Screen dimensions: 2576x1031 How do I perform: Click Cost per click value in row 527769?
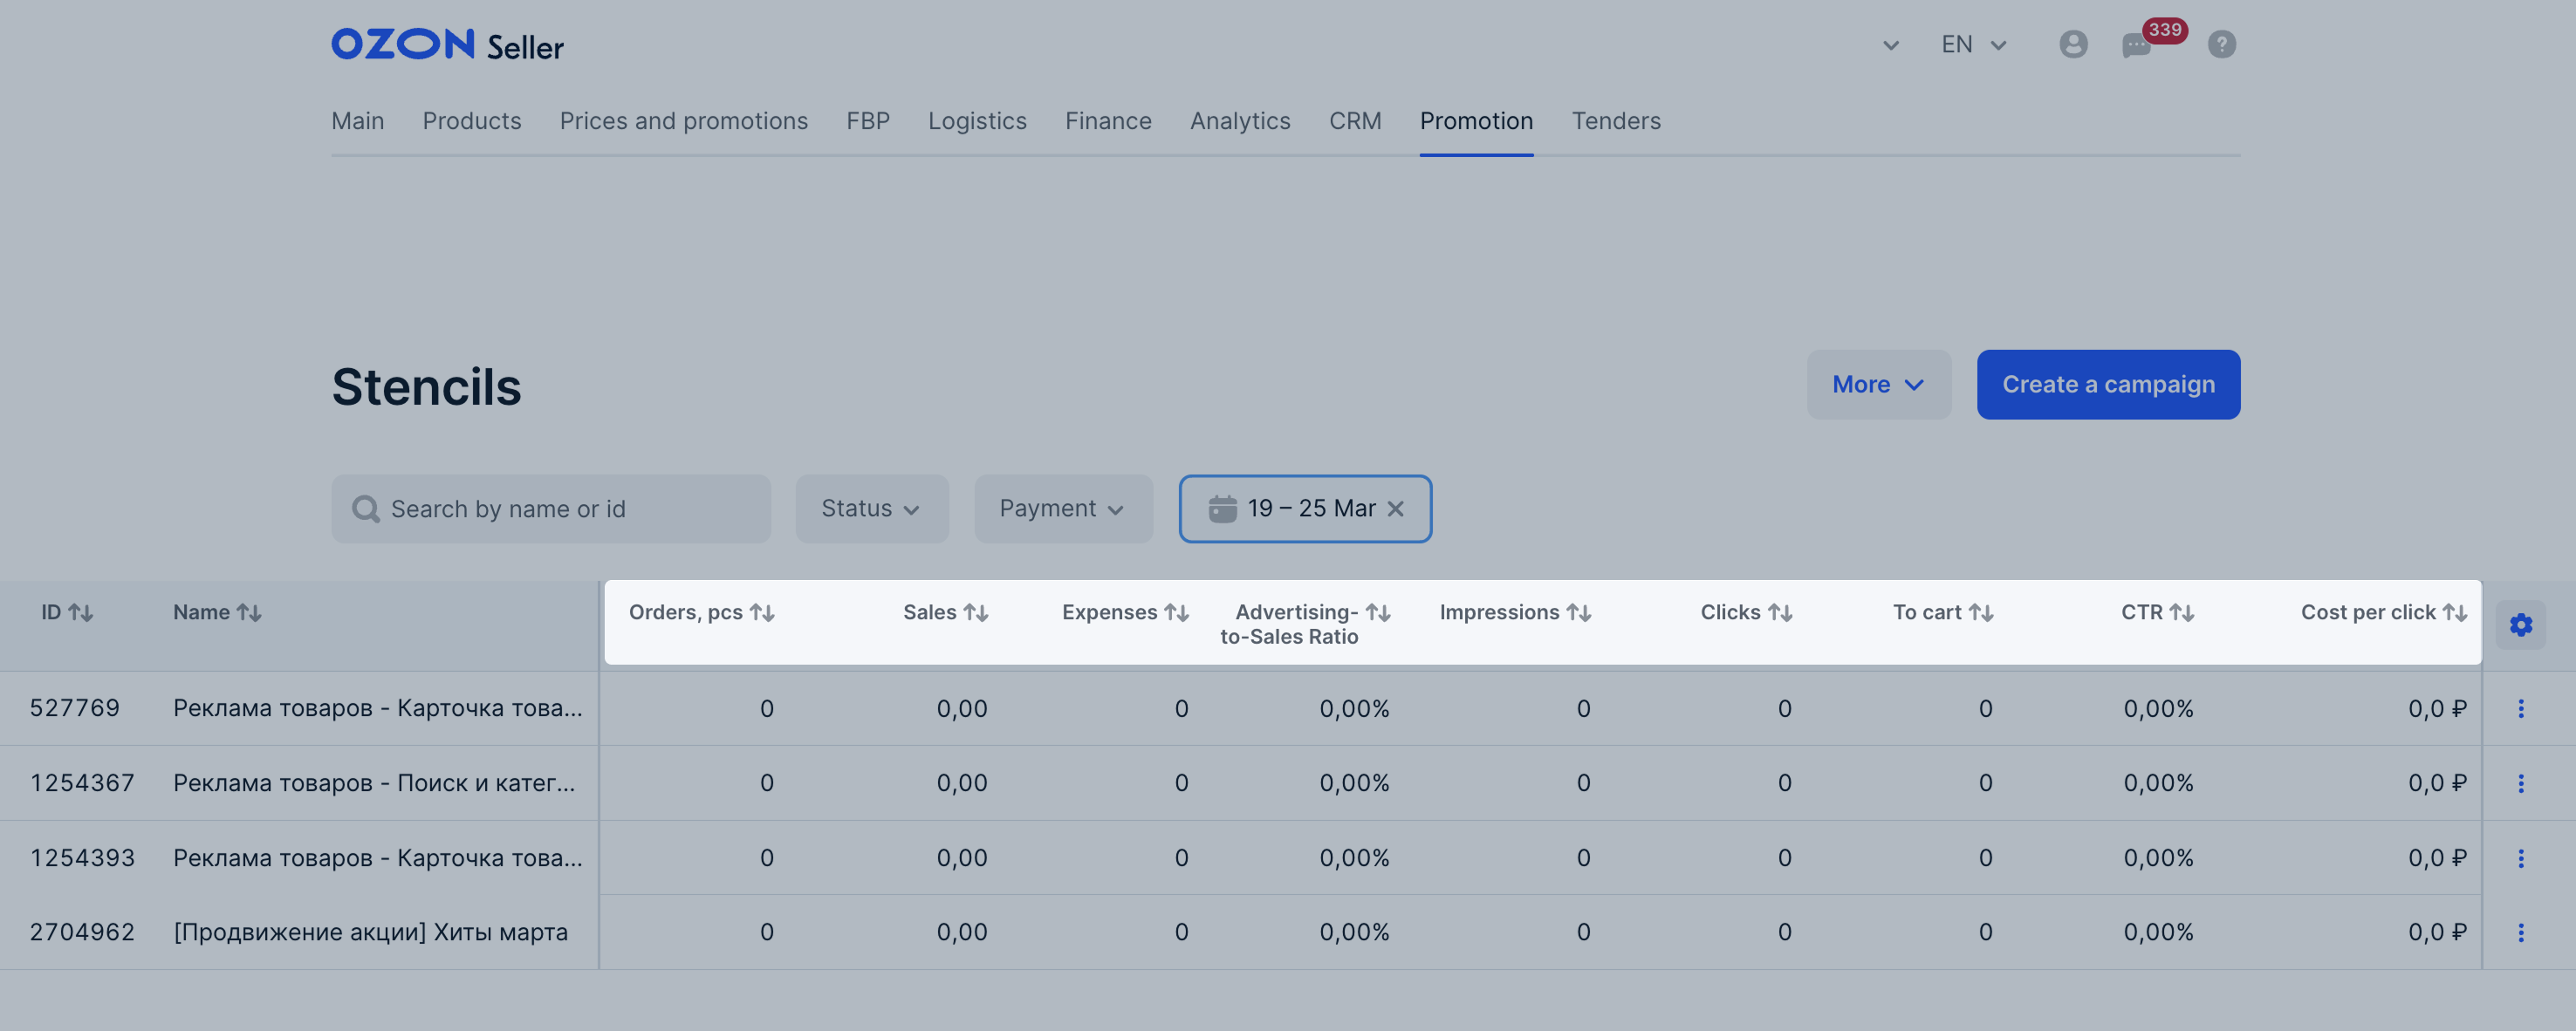[x=2437, y=709]
